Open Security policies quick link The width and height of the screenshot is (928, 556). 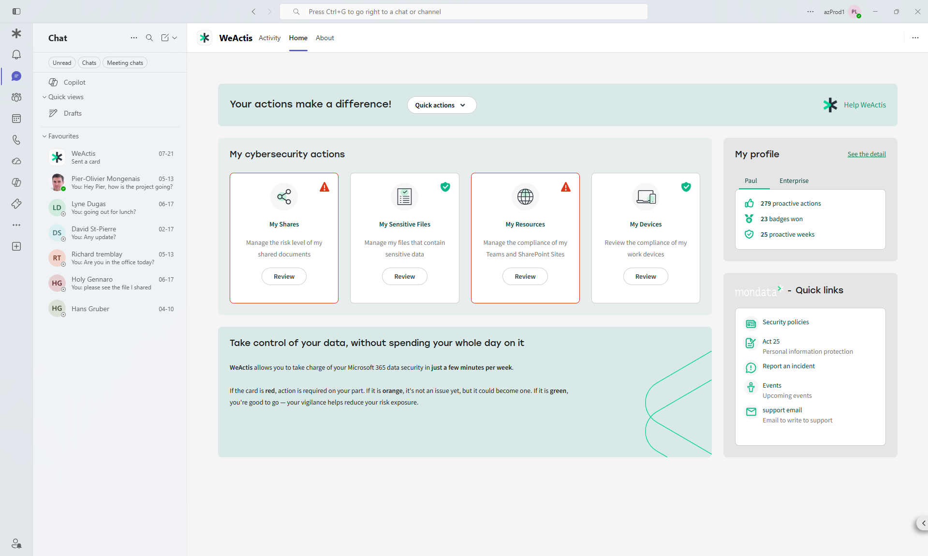(x=785, y=322)
